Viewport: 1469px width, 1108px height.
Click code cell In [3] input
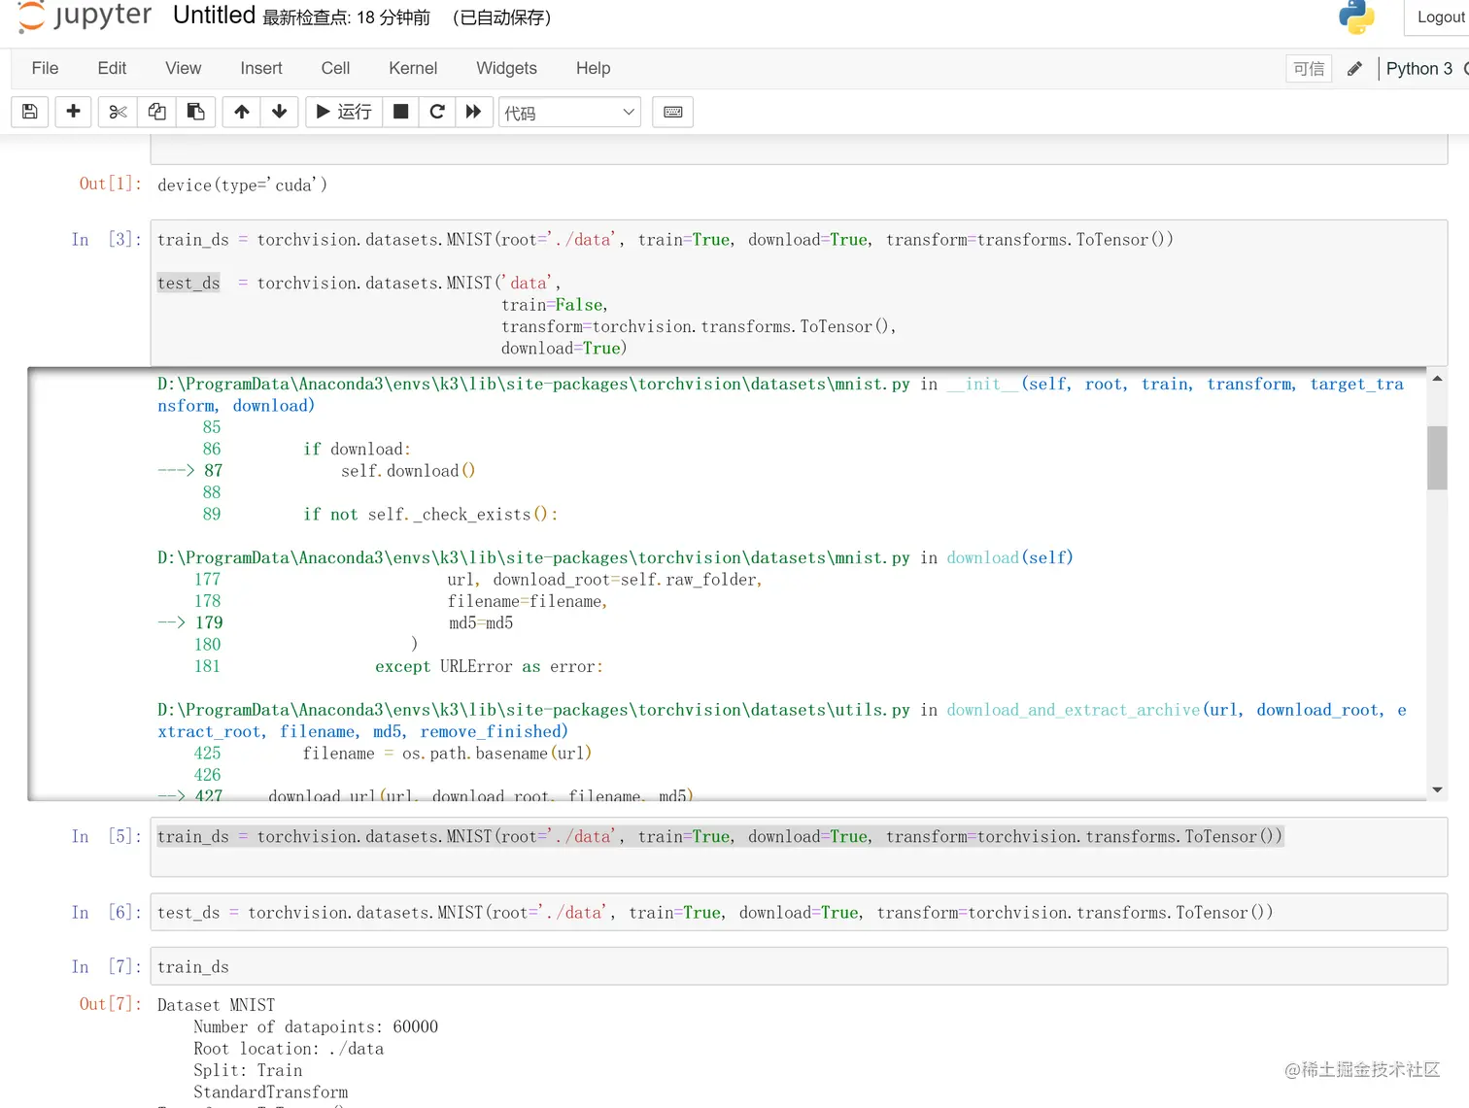(799, 293)
